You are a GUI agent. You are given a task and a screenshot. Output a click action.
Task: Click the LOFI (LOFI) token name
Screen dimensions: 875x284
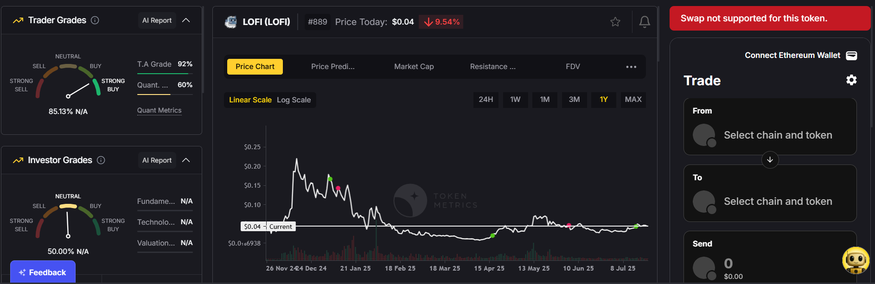[266, 22]
